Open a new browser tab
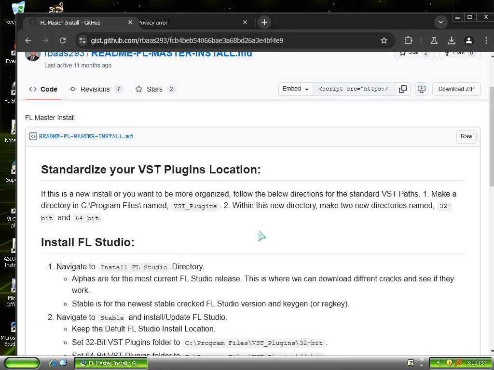The height and width of the screenshot is (370, 494). (264, 22)
